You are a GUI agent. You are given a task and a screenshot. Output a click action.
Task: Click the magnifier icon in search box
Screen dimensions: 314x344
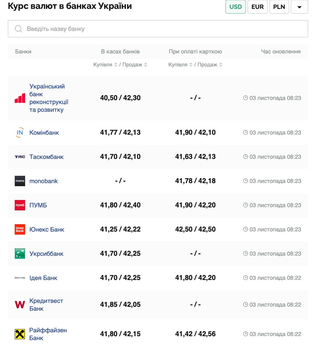[18, 29]
